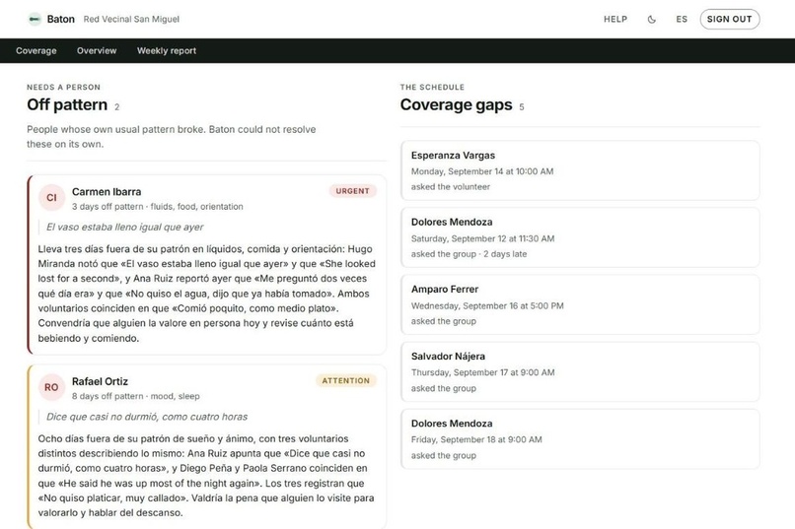Viewport: 795px width, 529px height.
Task: Click the Coverage gaps heading
Action: pos(457,104)
